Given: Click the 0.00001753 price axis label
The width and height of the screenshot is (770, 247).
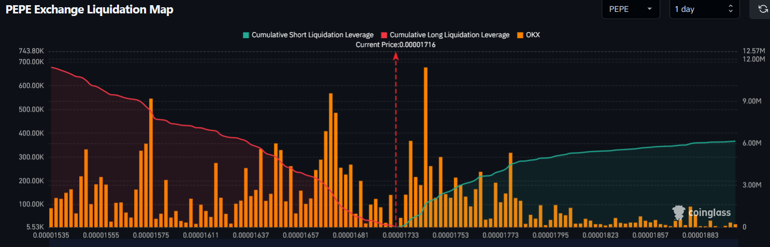Looking at the screenshot, I should pos(452,235).
